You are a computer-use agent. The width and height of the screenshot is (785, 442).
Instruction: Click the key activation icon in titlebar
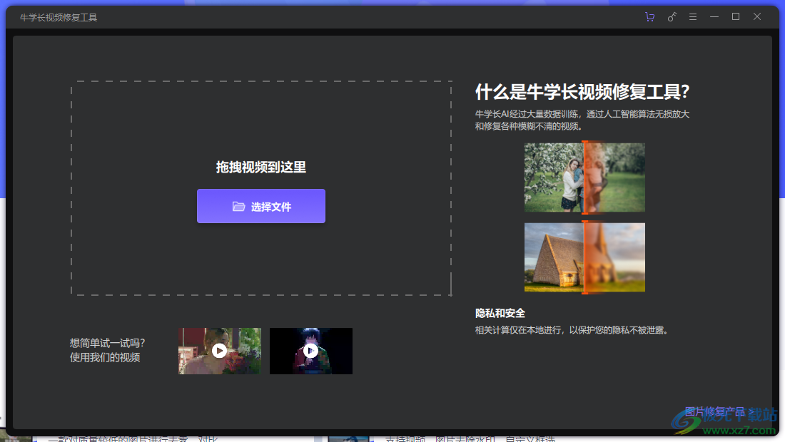click(672, 16)
